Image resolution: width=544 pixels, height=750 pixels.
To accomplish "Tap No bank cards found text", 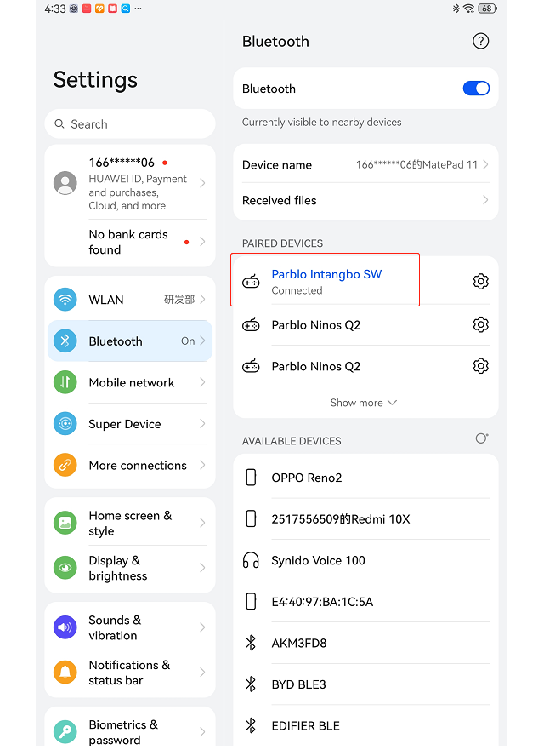I will [128, 242].
